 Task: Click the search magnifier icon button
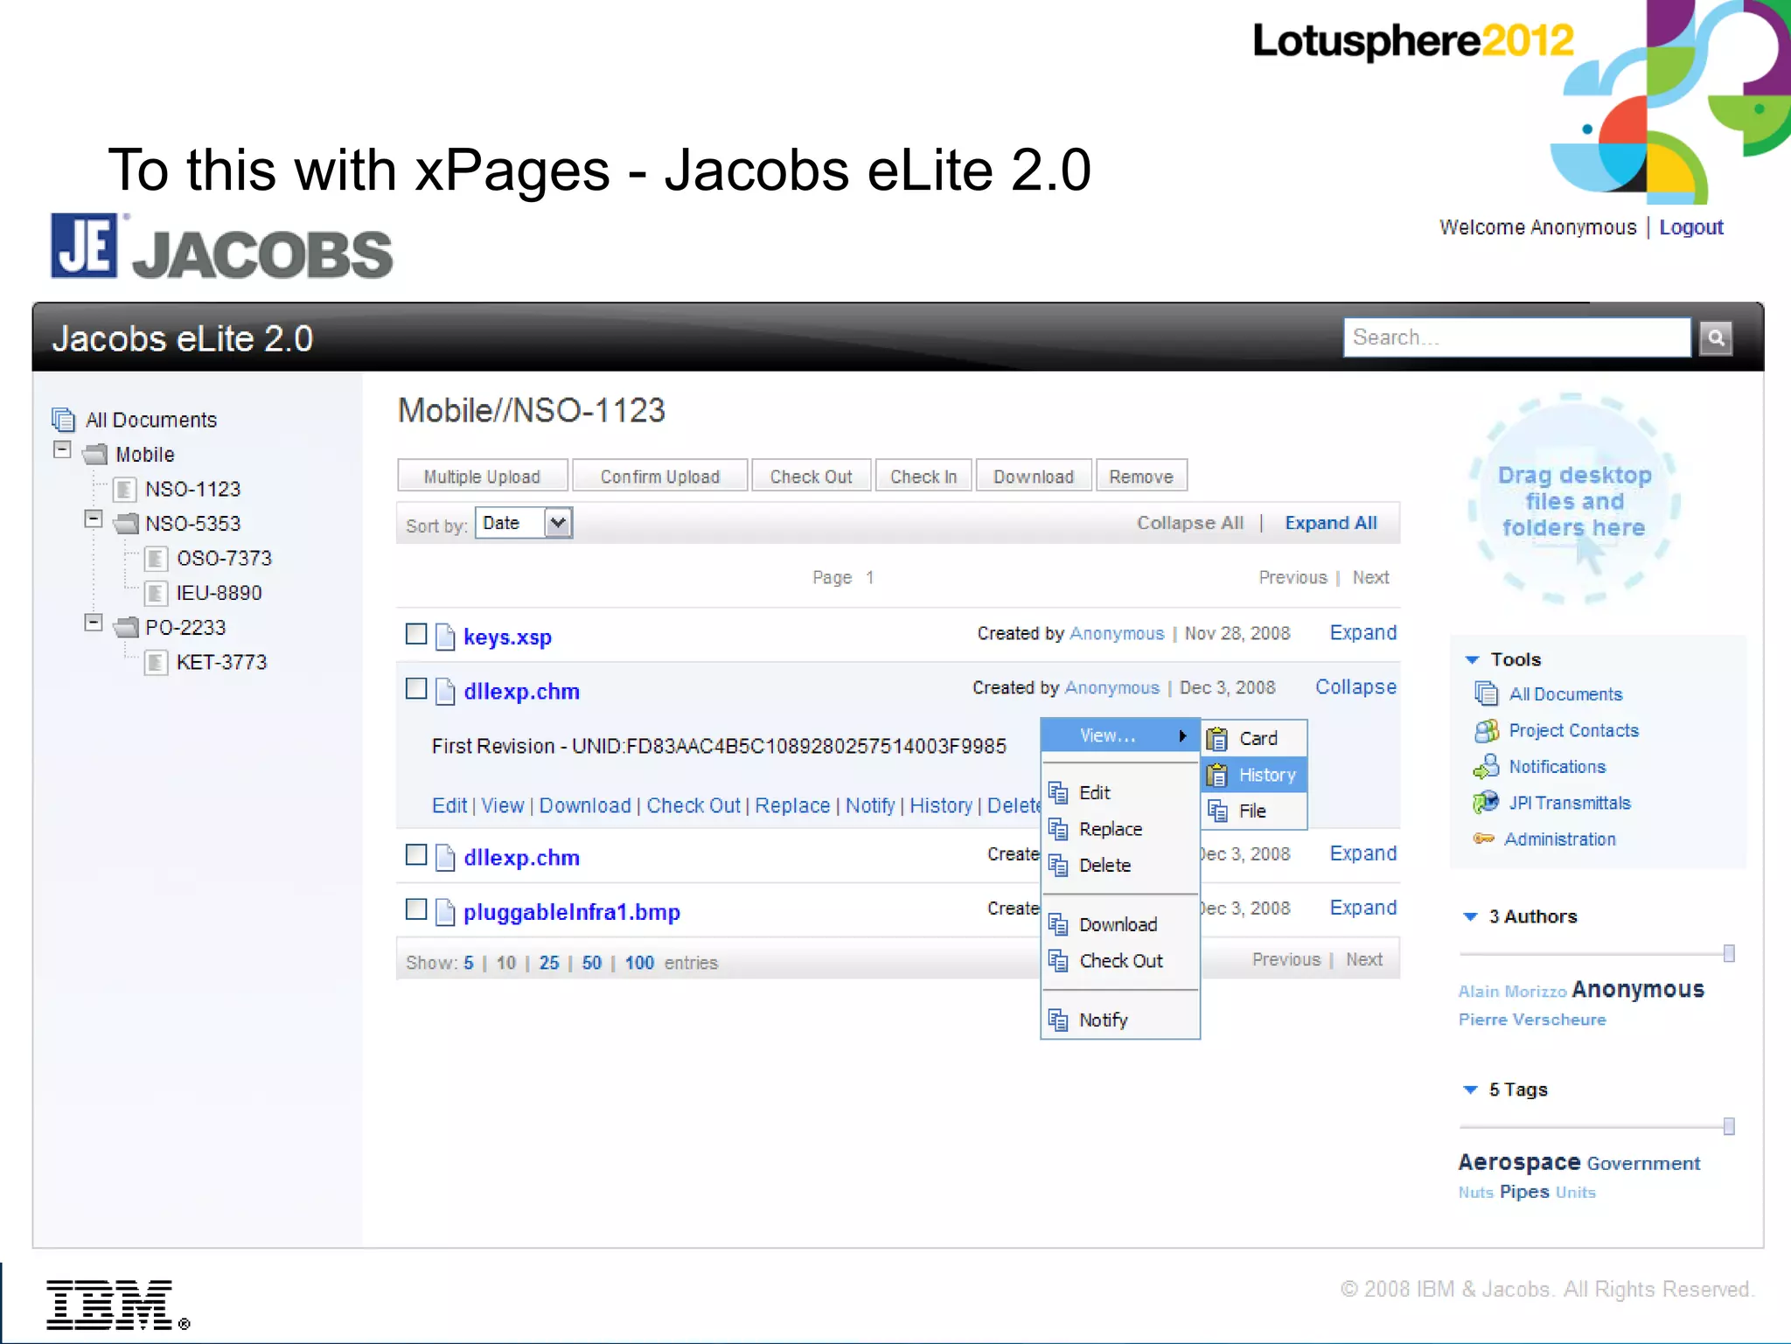(1715, 338)
